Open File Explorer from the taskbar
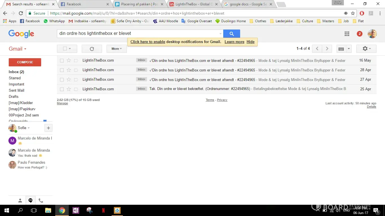This screenshot has height=216, width=385. [x=48, y=210]
